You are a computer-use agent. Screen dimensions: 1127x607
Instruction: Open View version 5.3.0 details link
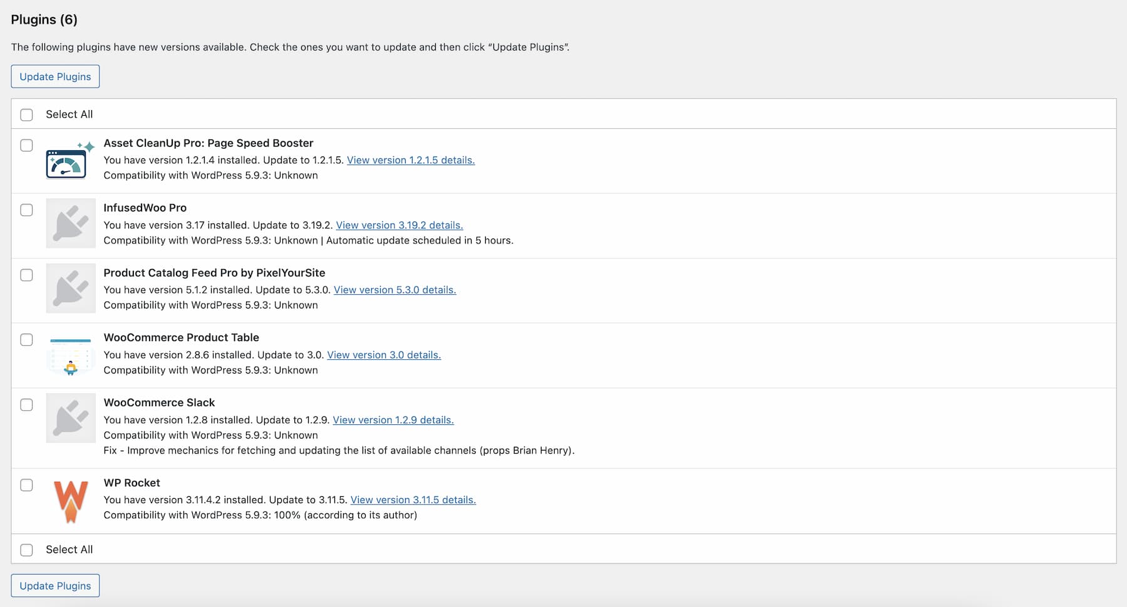[x=395, y=290]
